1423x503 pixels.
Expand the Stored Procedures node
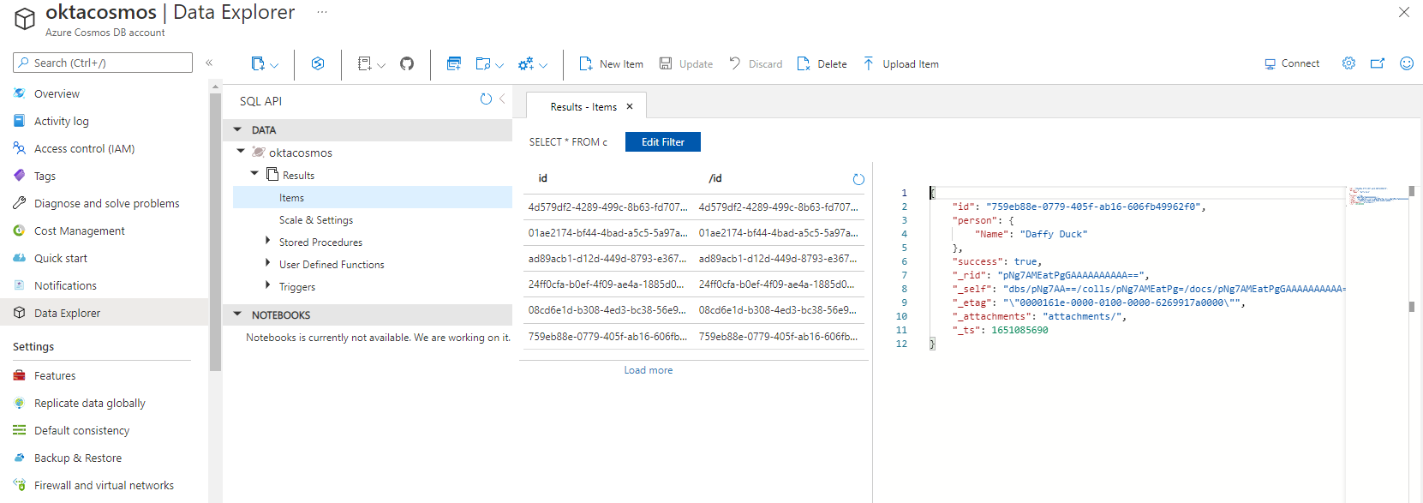point(268,242)
